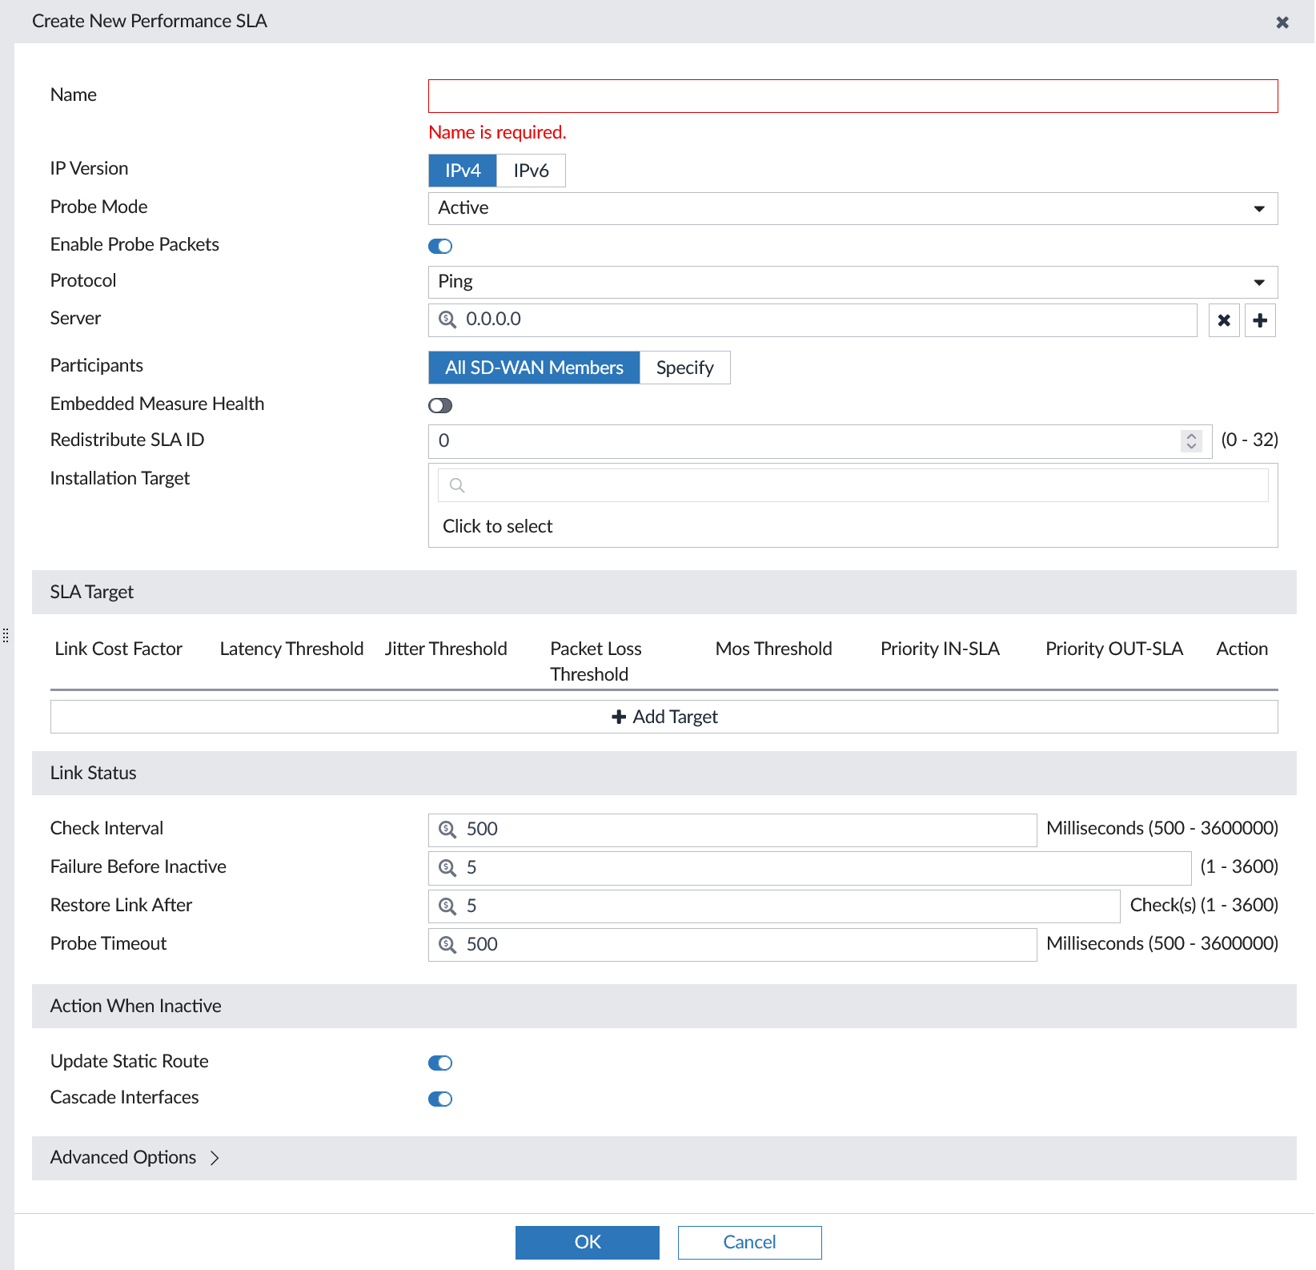Screen dimensions: 1316x1270
Task: Click the Probe Timeout lookup icon
Action: click(447, 944)
